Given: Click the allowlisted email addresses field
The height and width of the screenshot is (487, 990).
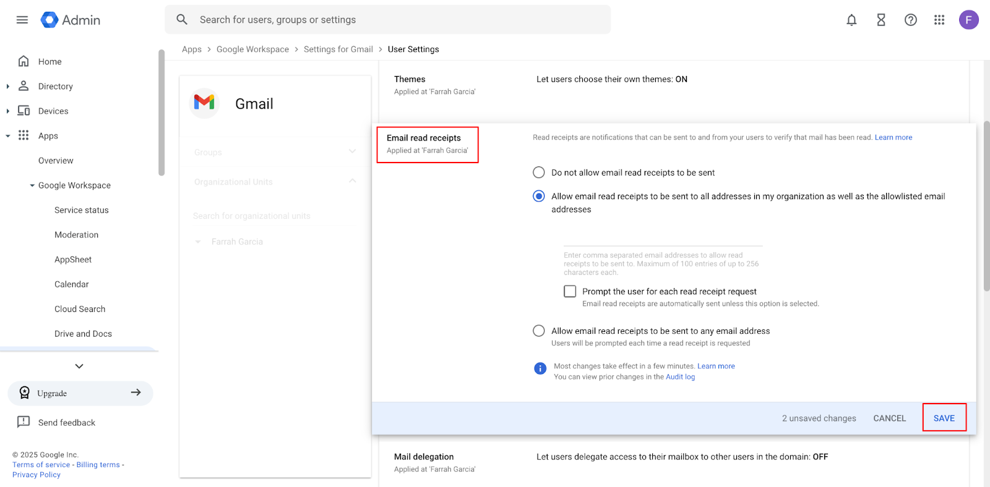Looking at the screenshot, I should pos(663,237).
